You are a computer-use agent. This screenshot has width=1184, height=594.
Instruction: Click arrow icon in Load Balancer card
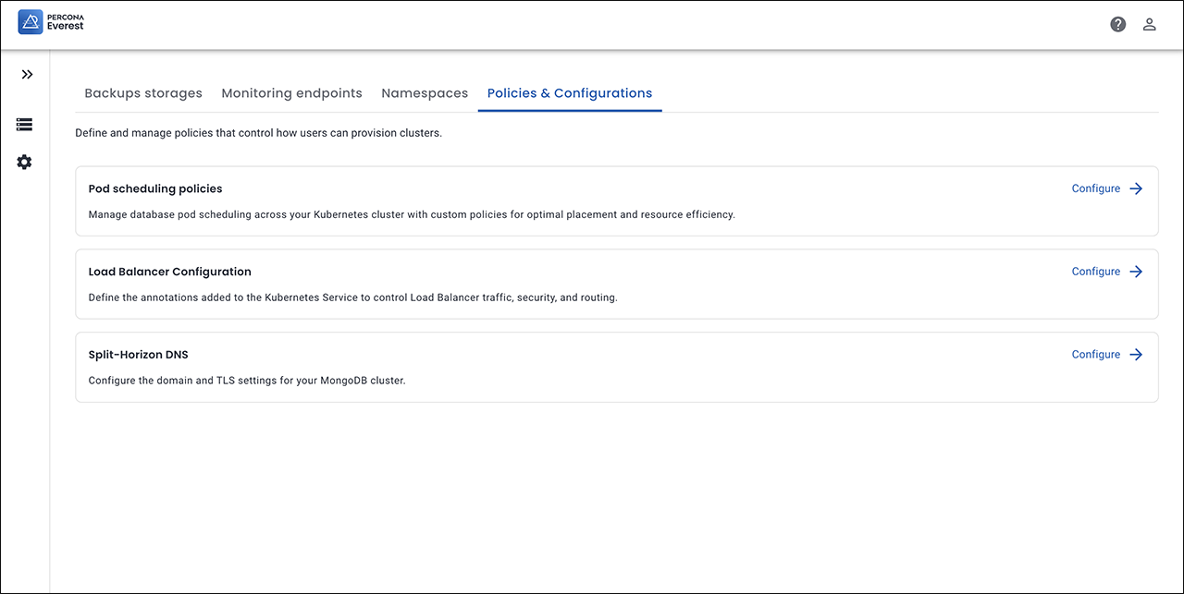[x=1137, y=272]
